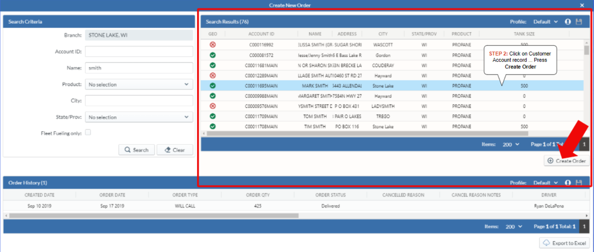This screenshot has height=252, width=594.
Task: Click the WILL CALL order type cell
Action: coord(185,206)
